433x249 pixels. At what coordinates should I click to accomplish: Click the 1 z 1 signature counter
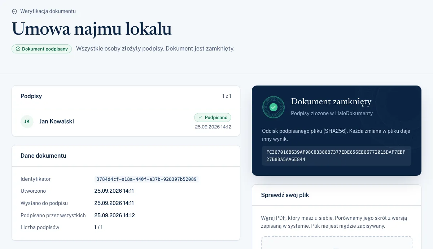point(227,96)
